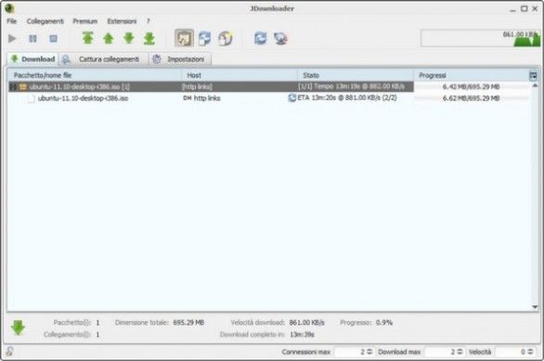Click the JDownloader app icon in title bar
This screenshot has width=544, height=361.
pos(9,8)
